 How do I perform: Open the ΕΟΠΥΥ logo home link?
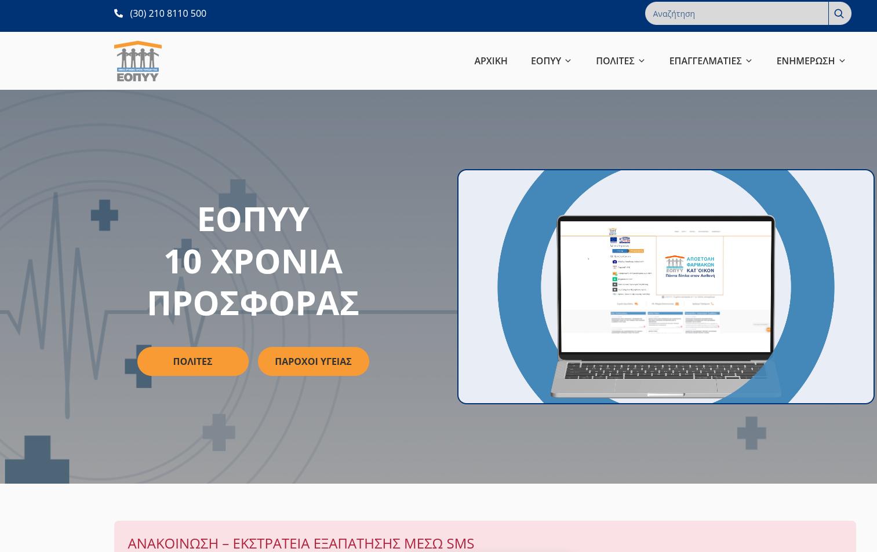(138, 61)
